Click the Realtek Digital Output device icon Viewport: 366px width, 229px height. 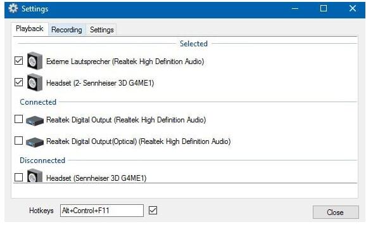pos(35,121)
